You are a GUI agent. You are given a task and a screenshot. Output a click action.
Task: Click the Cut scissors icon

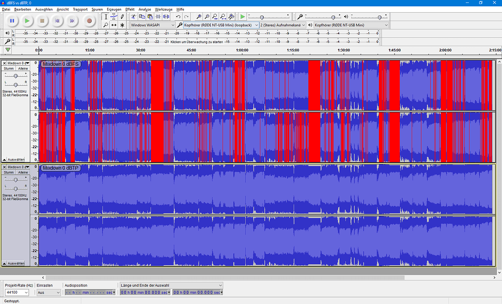click(x=134, y=17)
